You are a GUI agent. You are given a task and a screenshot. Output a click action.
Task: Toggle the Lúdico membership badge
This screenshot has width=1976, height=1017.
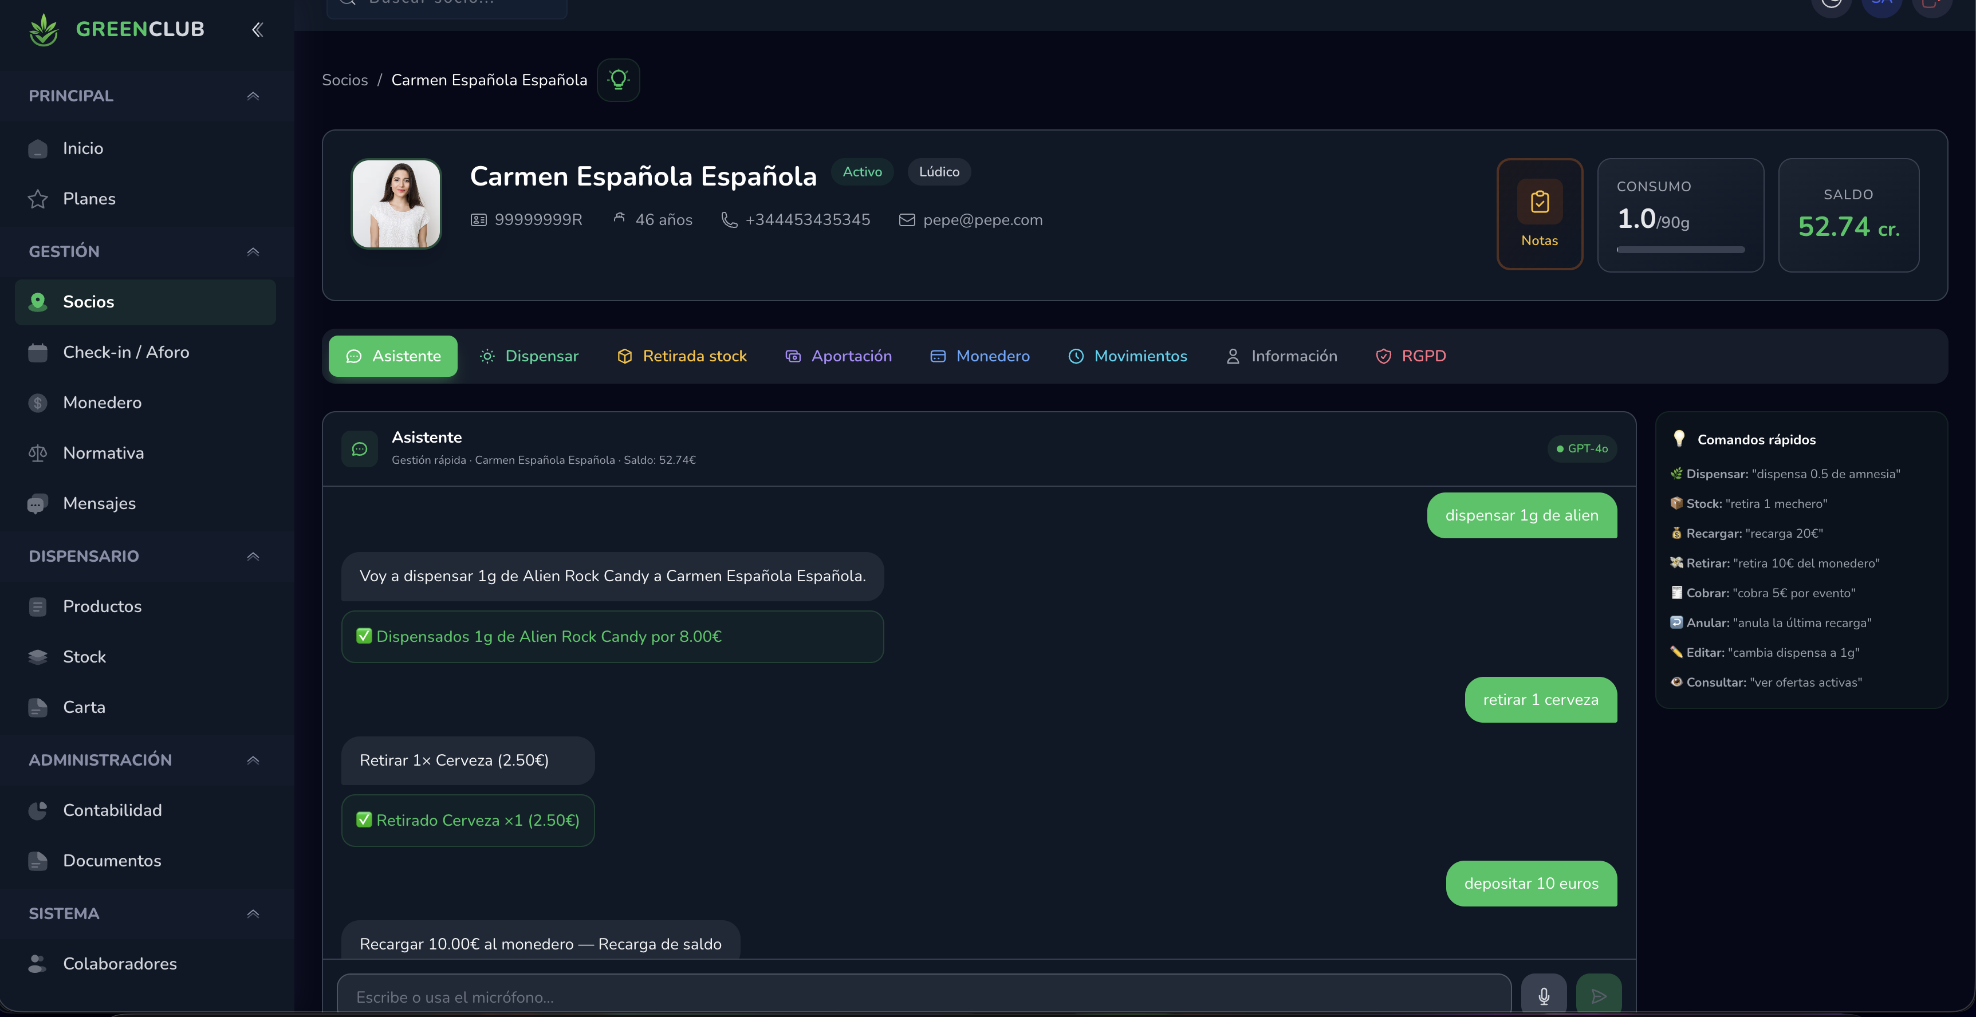pos(938,171)
